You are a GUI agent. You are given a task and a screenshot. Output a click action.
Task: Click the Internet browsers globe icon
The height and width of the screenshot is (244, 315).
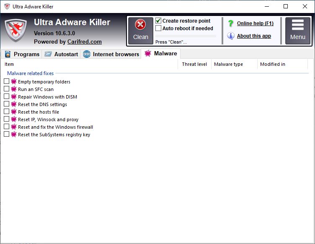click(x=87, y=54)
